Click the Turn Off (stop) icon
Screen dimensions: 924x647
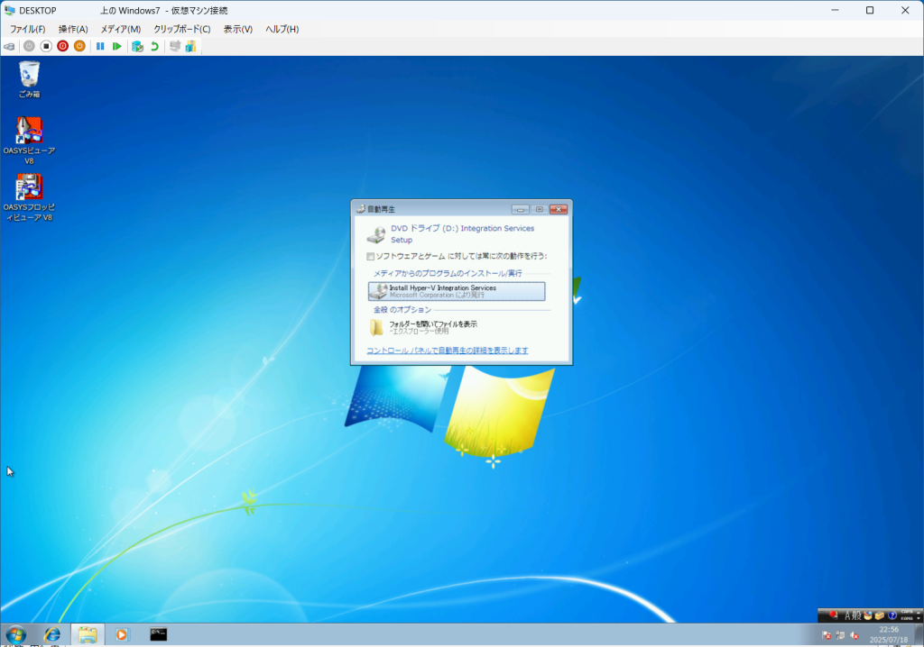[46, 46]
